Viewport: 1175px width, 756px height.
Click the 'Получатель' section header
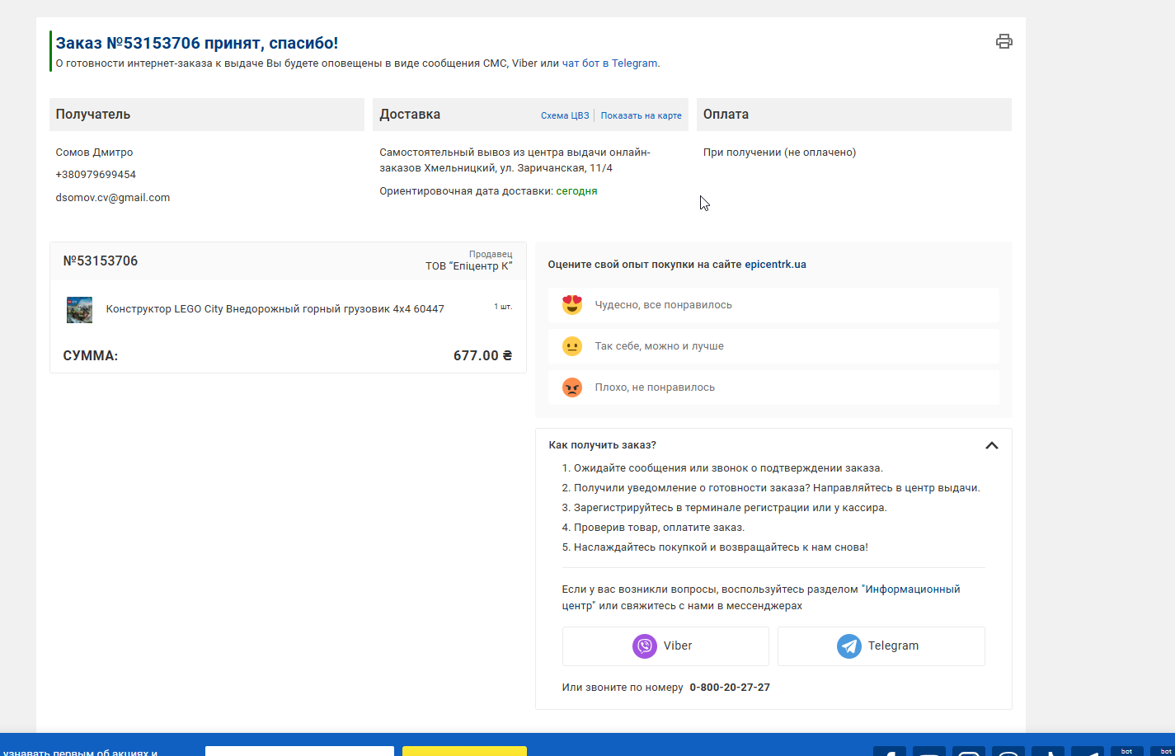coord(207,115)
